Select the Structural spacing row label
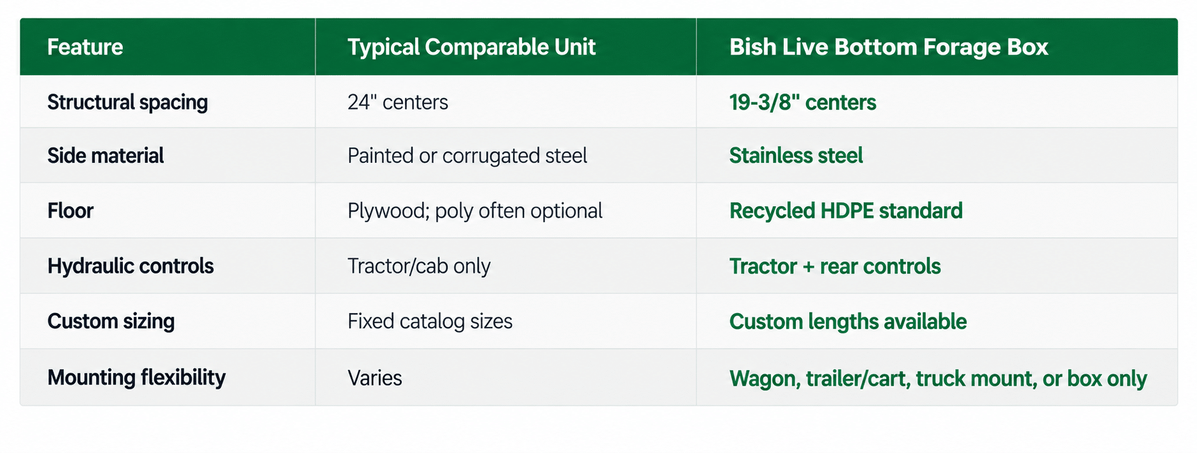The width and height of the screenshot is (1197, 453). (127, 102)
